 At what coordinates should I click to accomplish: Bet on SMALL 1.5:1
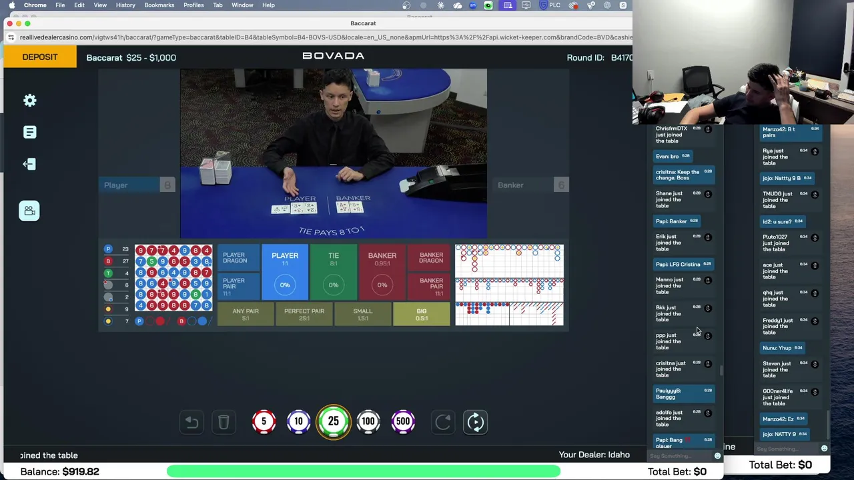[363, 313]
